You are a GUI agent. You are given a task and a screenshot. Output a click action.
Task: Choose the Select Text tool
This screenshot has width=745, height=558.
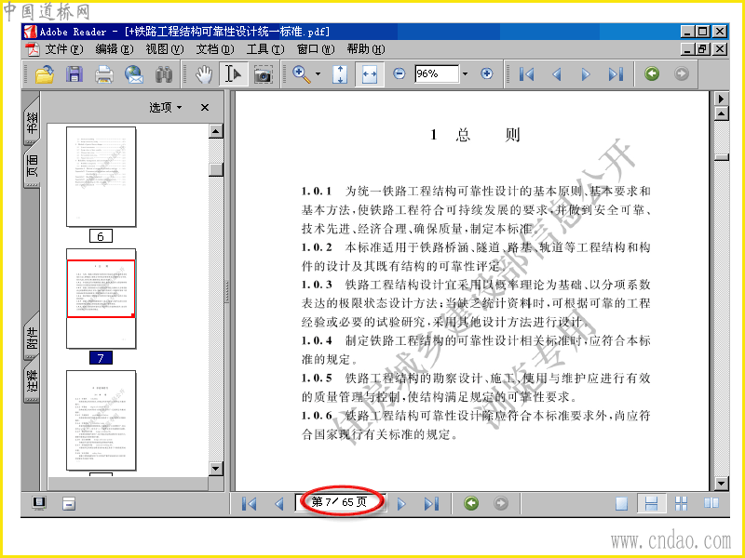tap(233, 74)
